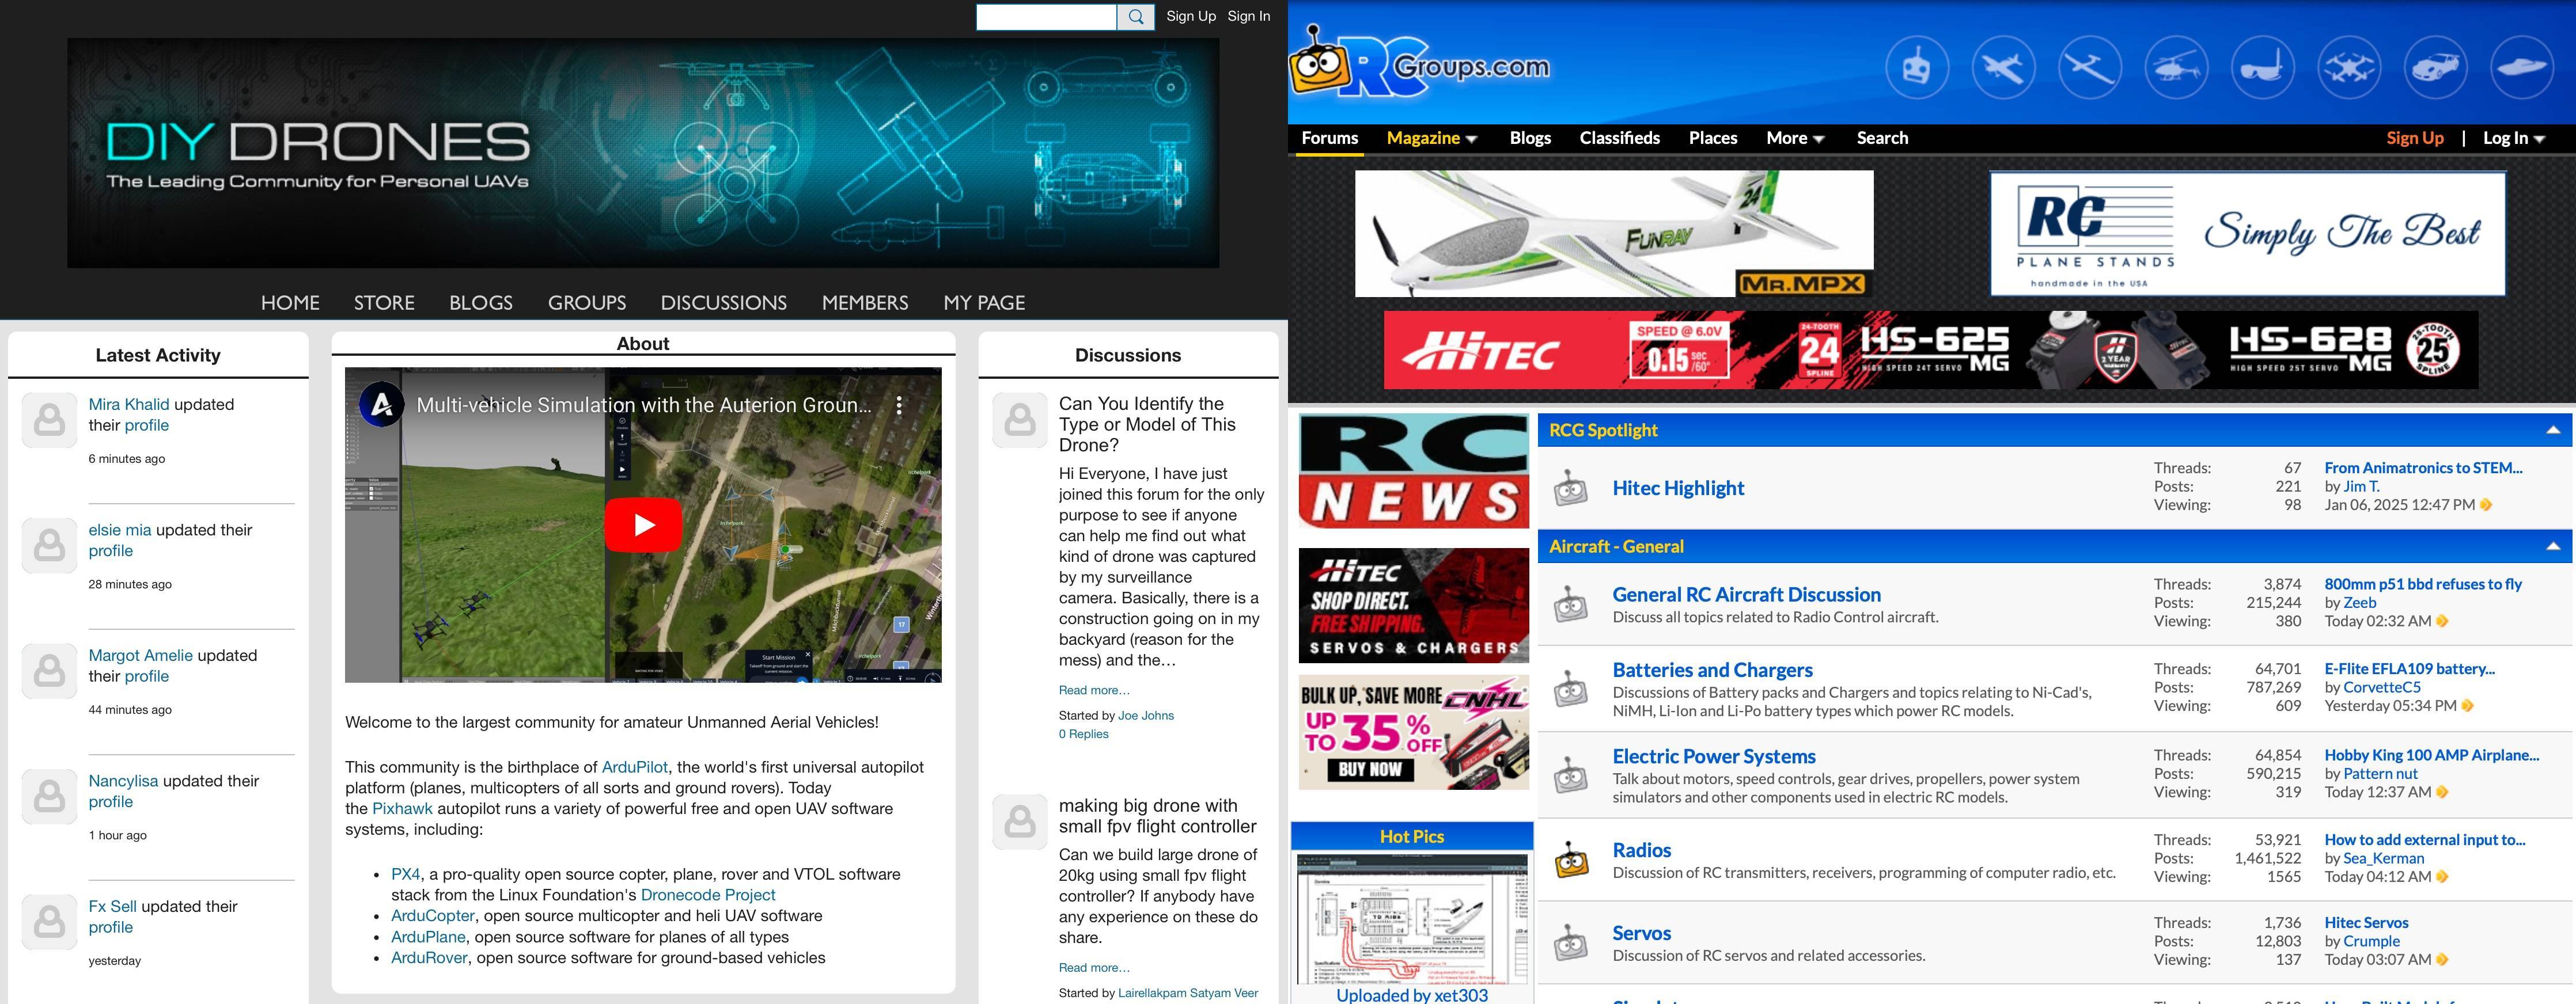The width and height of the screenshot is (2576, 1004).
Task: Click Mira Khalid's avatar icon
Action: tap(49, 421)
